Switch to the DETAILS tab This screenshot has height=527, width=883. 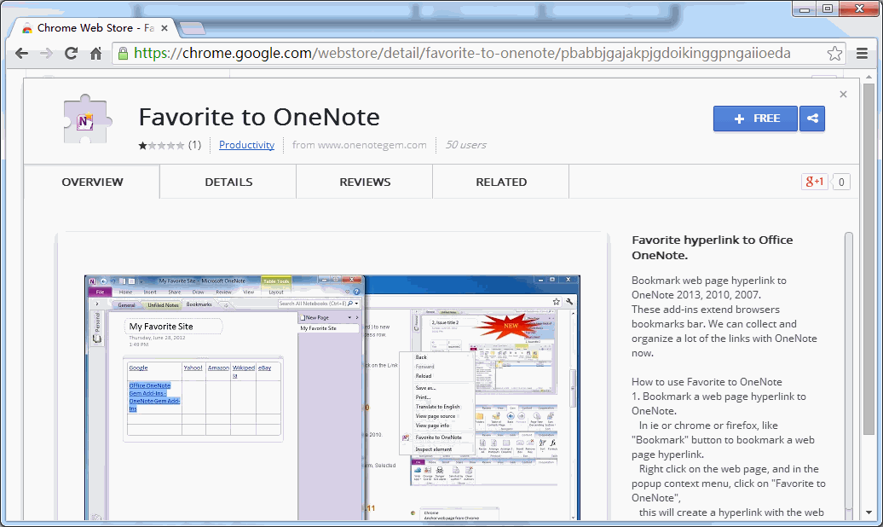[228, 182]
